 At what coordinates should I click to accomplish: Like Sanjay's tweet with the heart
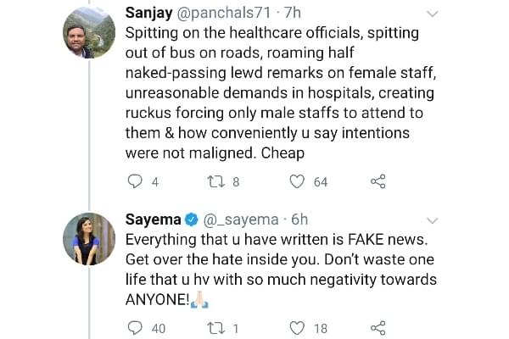coord(297,181)
